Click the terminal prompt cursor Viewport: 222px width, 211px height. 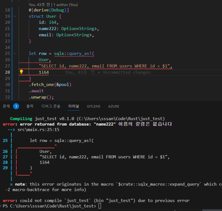coord(100,206)
